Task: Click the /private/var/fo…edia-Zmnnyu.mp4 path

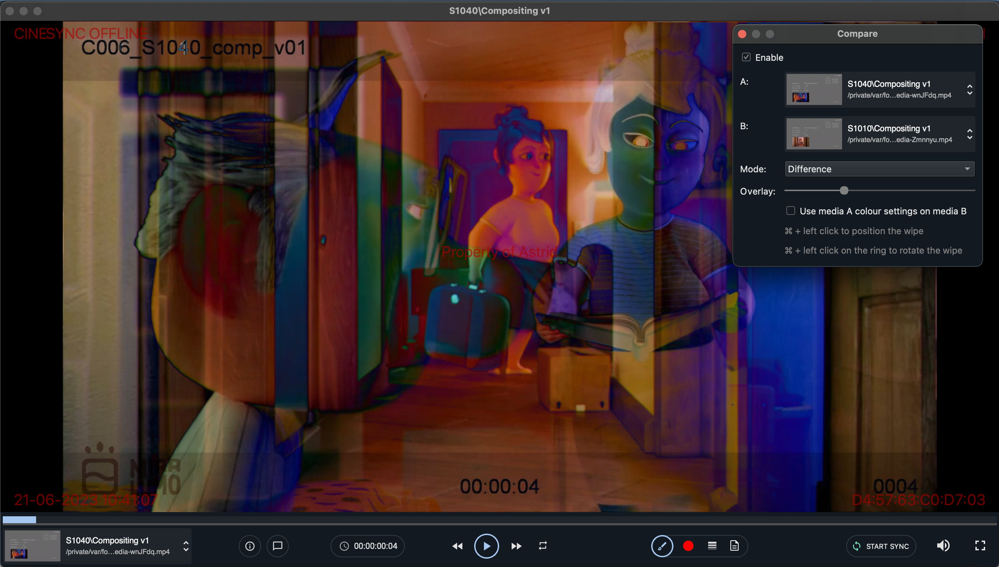Action: (899, 139)
